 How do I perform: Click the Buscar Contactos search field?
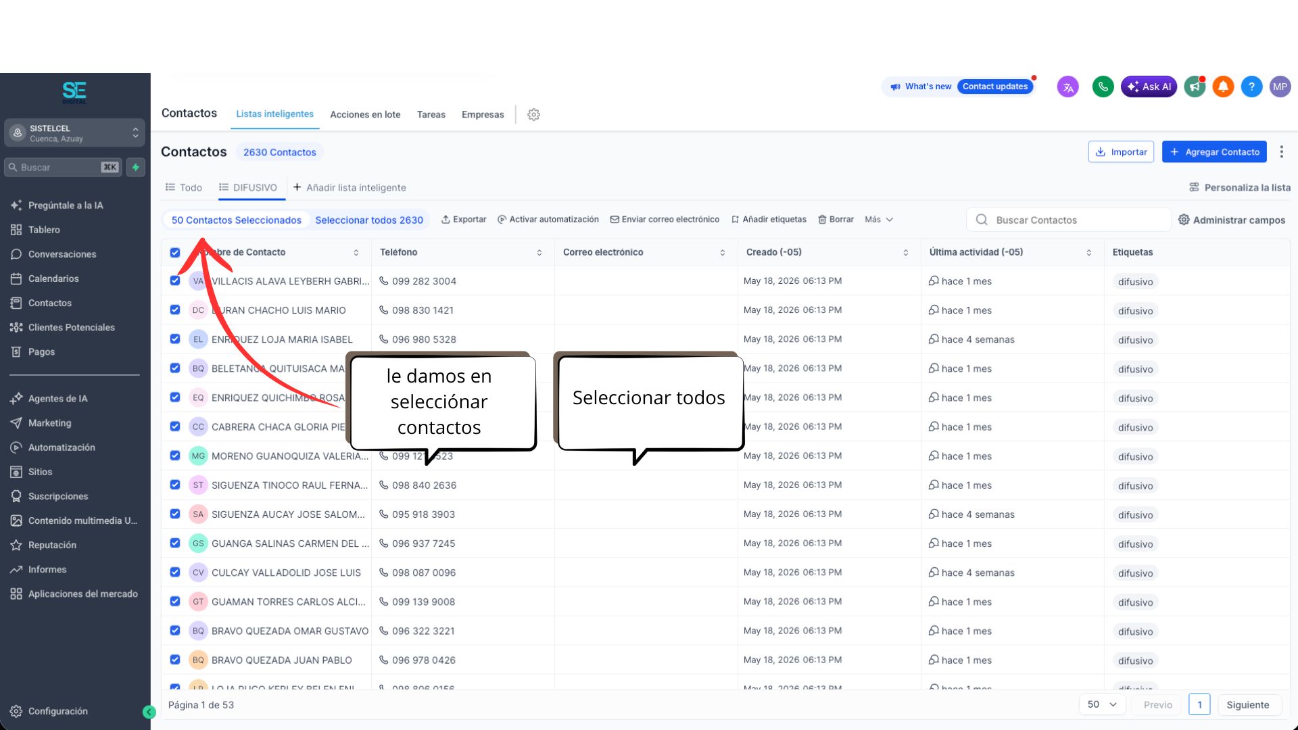pyautogui.click(x=1068, y=220)
